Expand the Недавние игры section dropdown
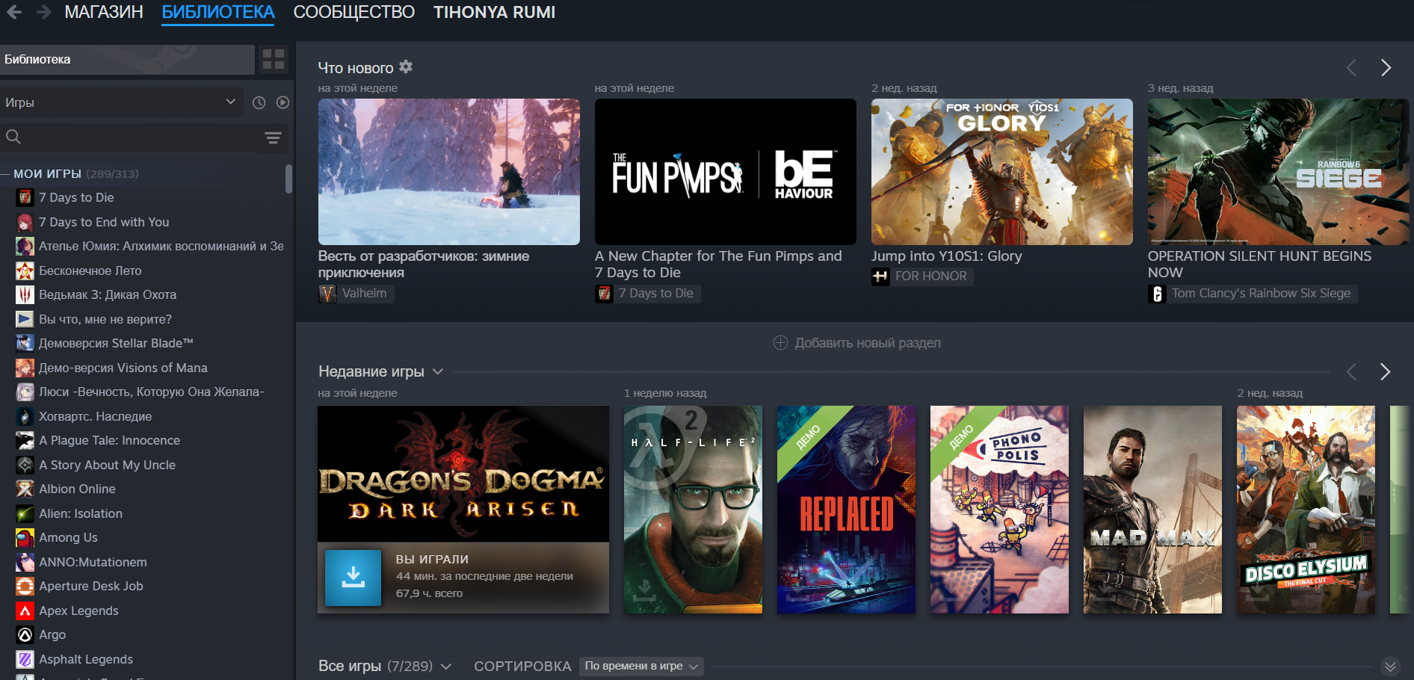 click(438, 371)
